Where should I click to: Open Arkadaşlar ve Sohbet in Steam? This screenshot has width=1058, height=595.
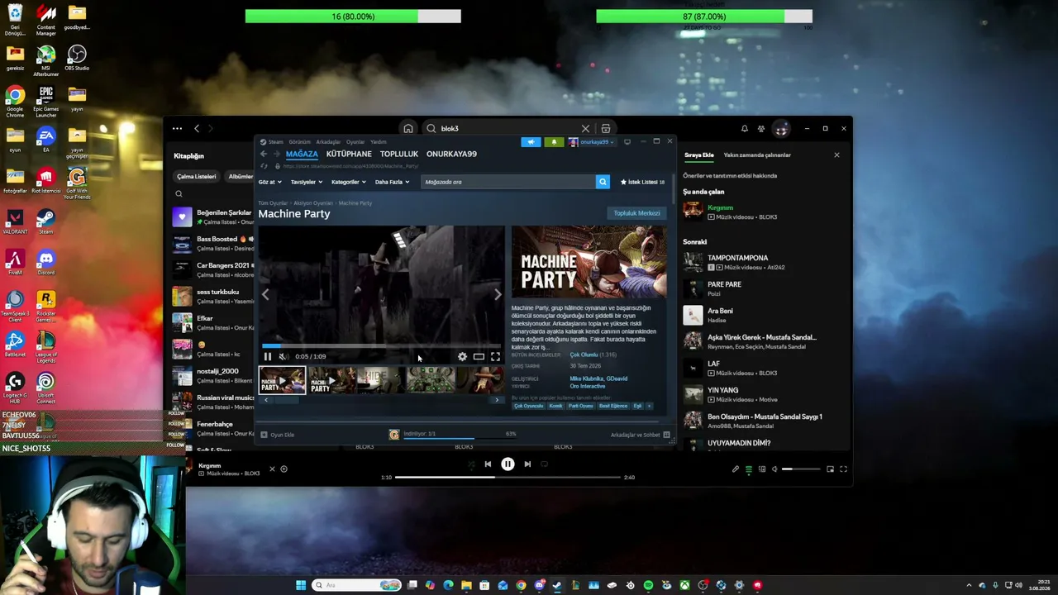tap(641, 435)
